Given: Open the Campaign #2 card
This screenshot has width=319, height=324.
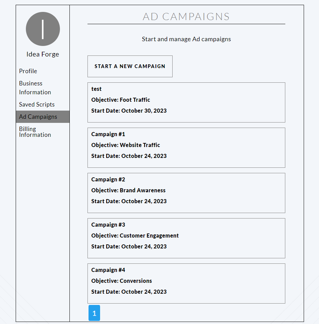Looking at the screenshot, I should tap(186, 193).
